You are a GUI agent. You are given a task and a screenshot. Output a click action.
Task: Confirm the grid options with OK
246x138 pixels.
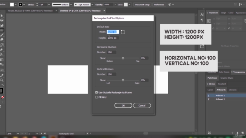click(123, 105)
